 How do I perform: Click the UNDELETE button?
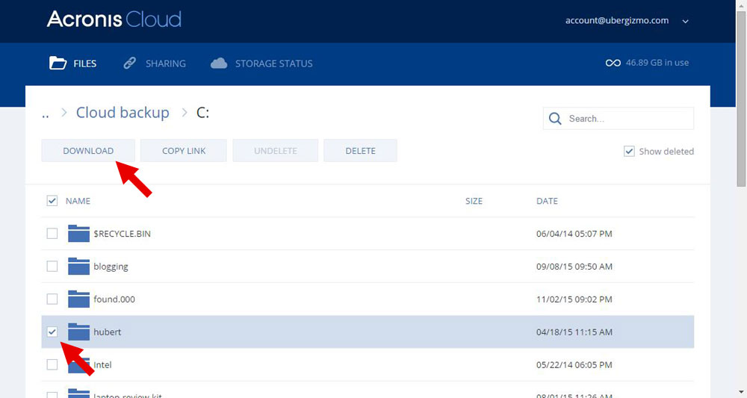276,150
